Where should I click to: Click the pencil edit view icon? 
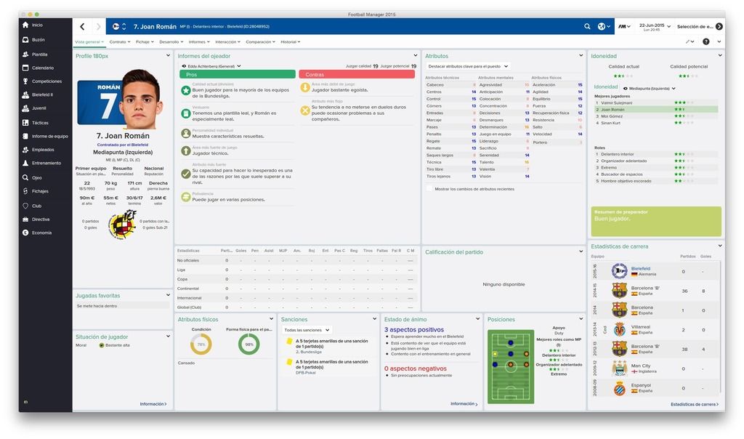click(688, 41)
